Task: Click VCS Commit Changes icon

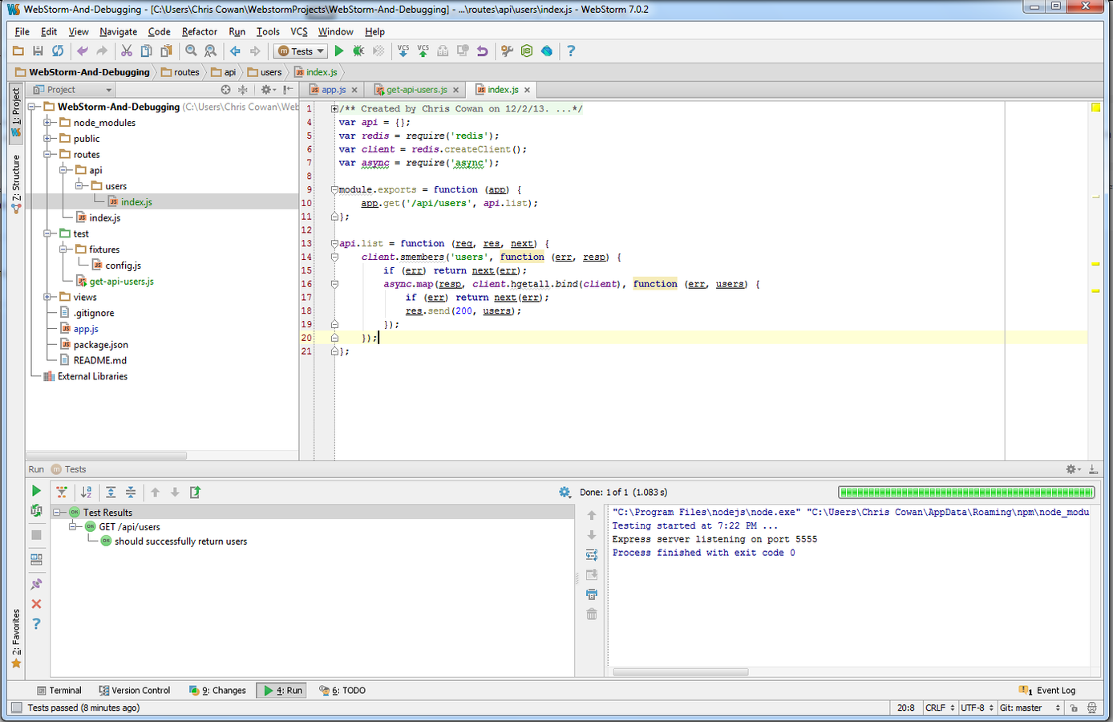Action: click(423, 51)
